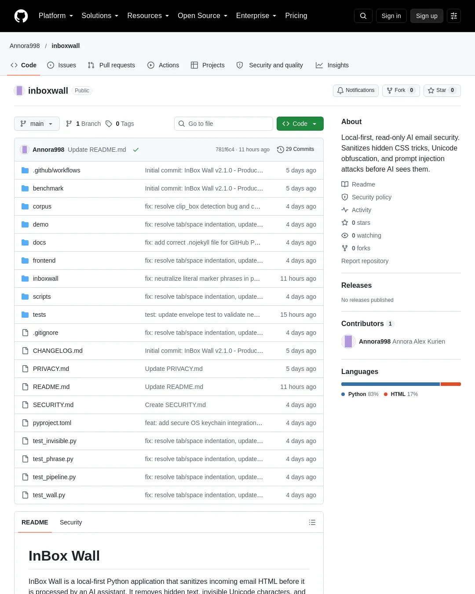The width and height of the screenshot is (475, 594).
Task: Click the Python 83% language entry
Action: coord(360,394)
